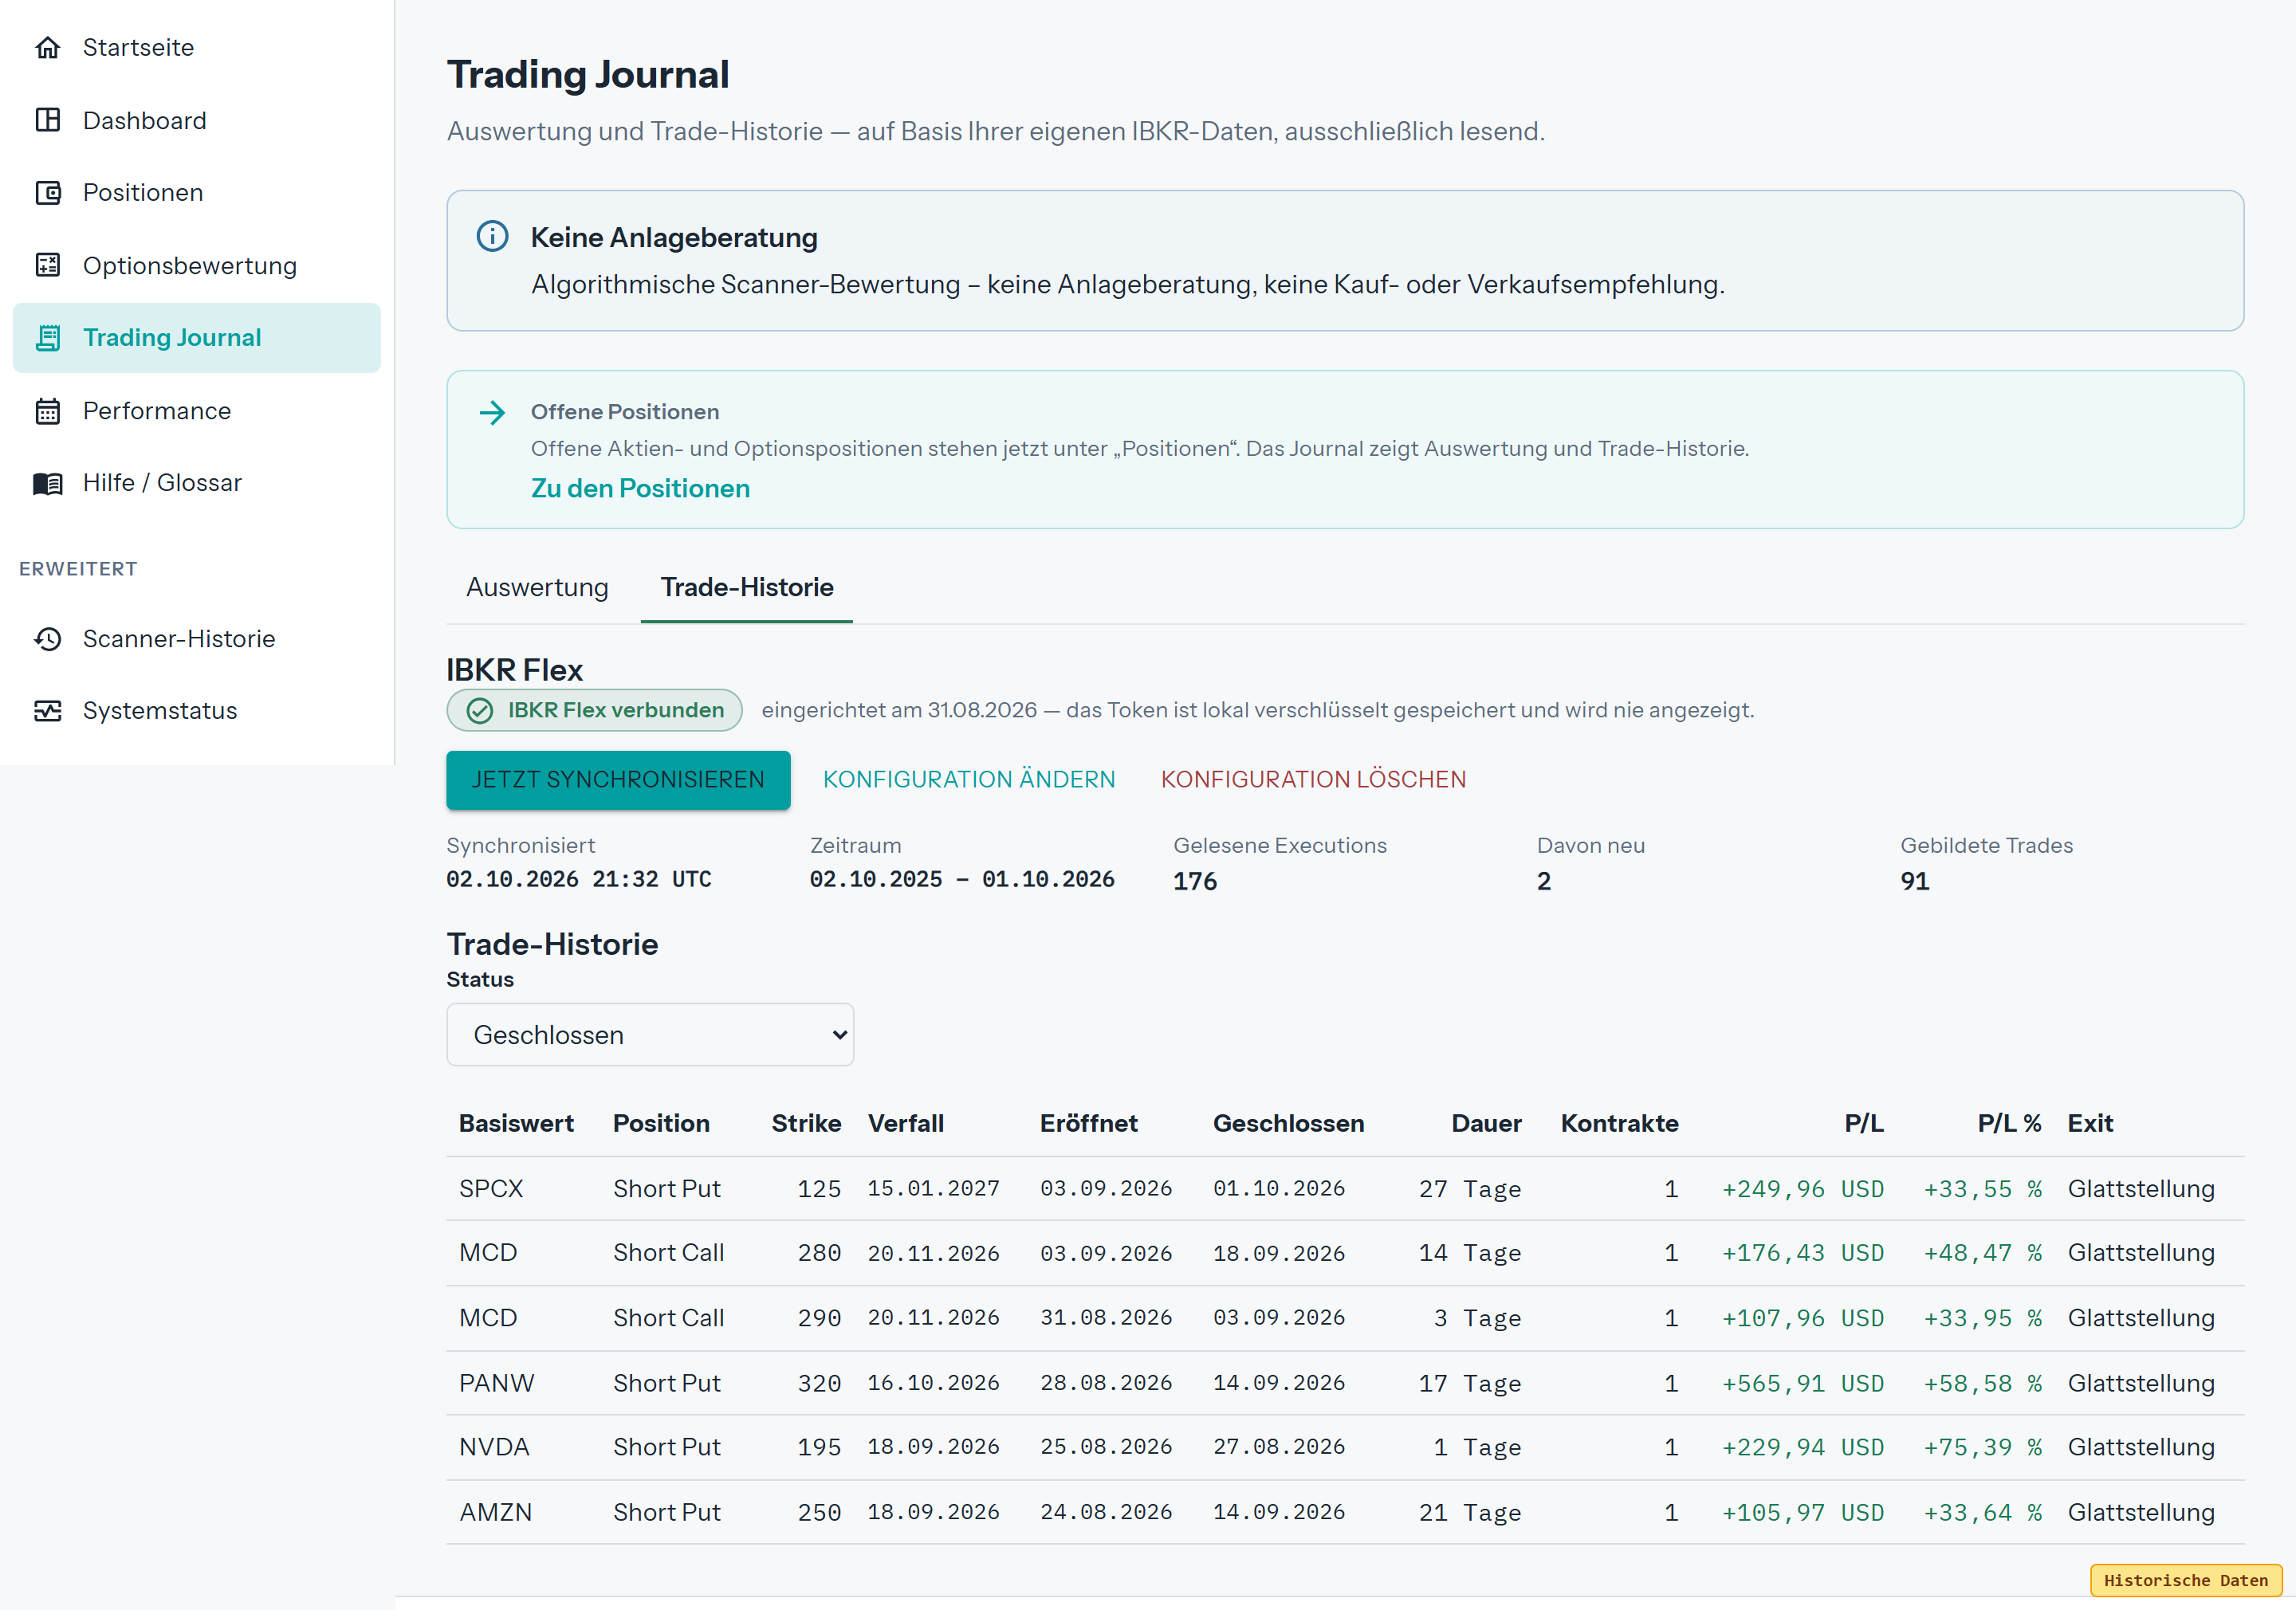Open Systemstatus under Erweitert
The height and width of the screenshot is (1610, 2296).
pos(197,711)
